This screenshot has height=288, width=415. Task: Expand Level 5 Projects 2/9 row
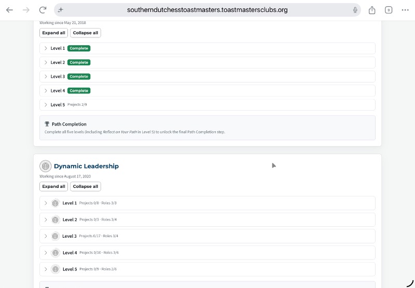point(207,105)
